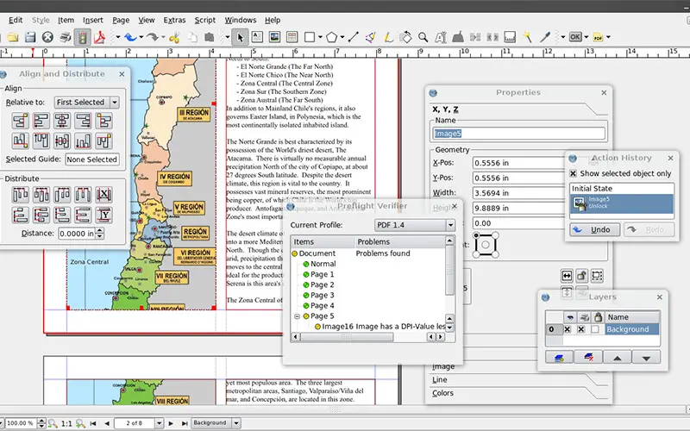Select the Measurements ruler tool

point(510,37)
